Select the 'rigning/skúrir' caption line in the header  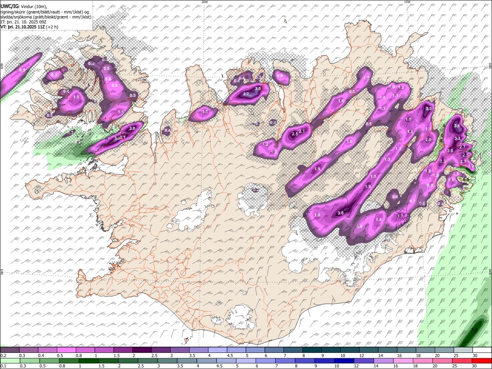click(x=45, y=12)
